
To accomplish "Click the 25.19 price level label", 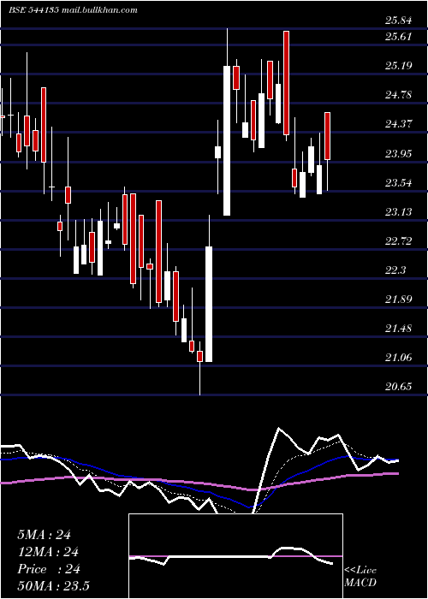I will point(399,66).
